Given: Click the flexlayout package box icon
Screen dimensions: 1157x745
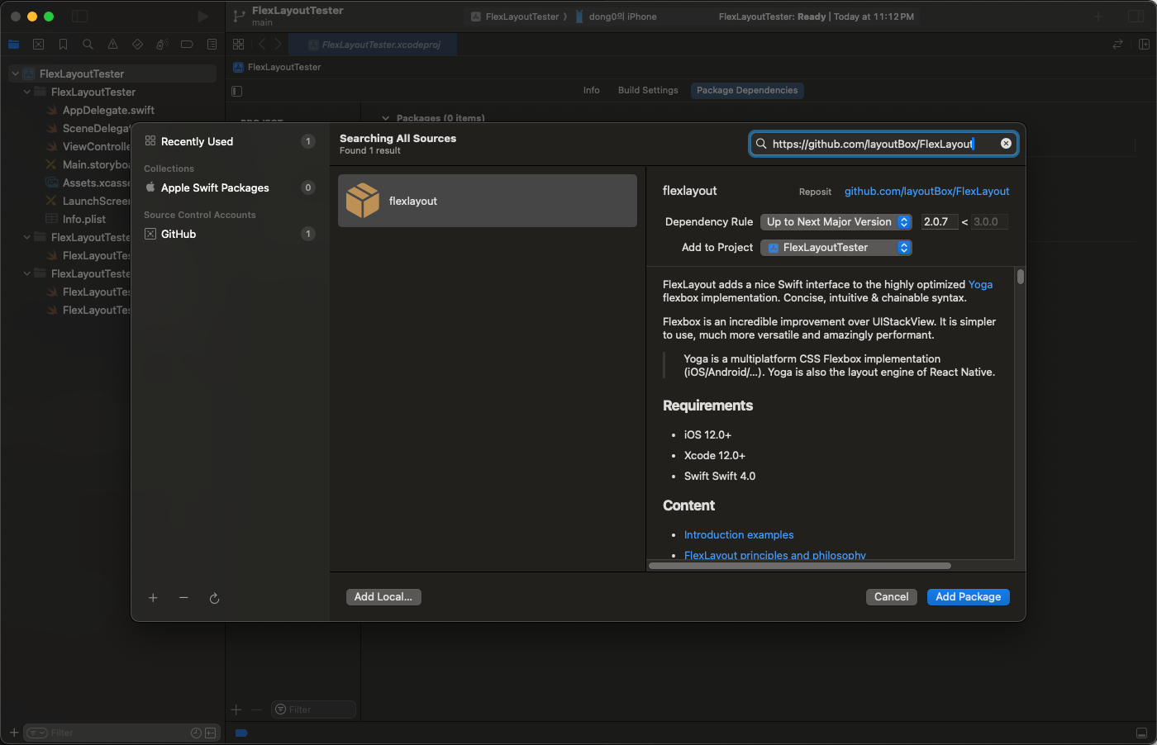Looking at the screenshot, I should (x=363, y=201).
